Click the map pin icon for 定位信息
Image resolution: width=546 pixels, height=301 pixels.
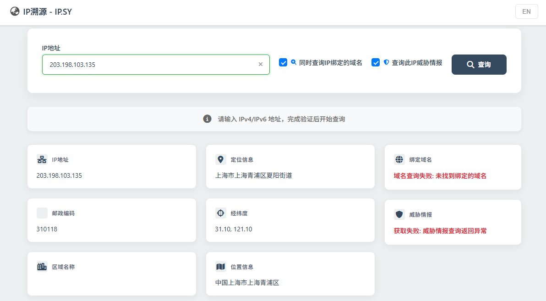coord(220,159)
